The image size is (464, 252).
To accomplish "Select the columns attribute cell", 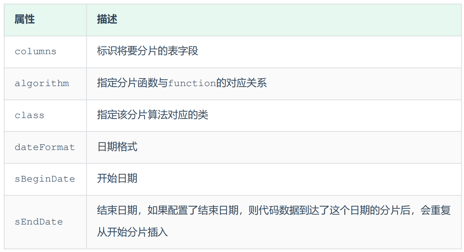I will (x=36, y=51).
